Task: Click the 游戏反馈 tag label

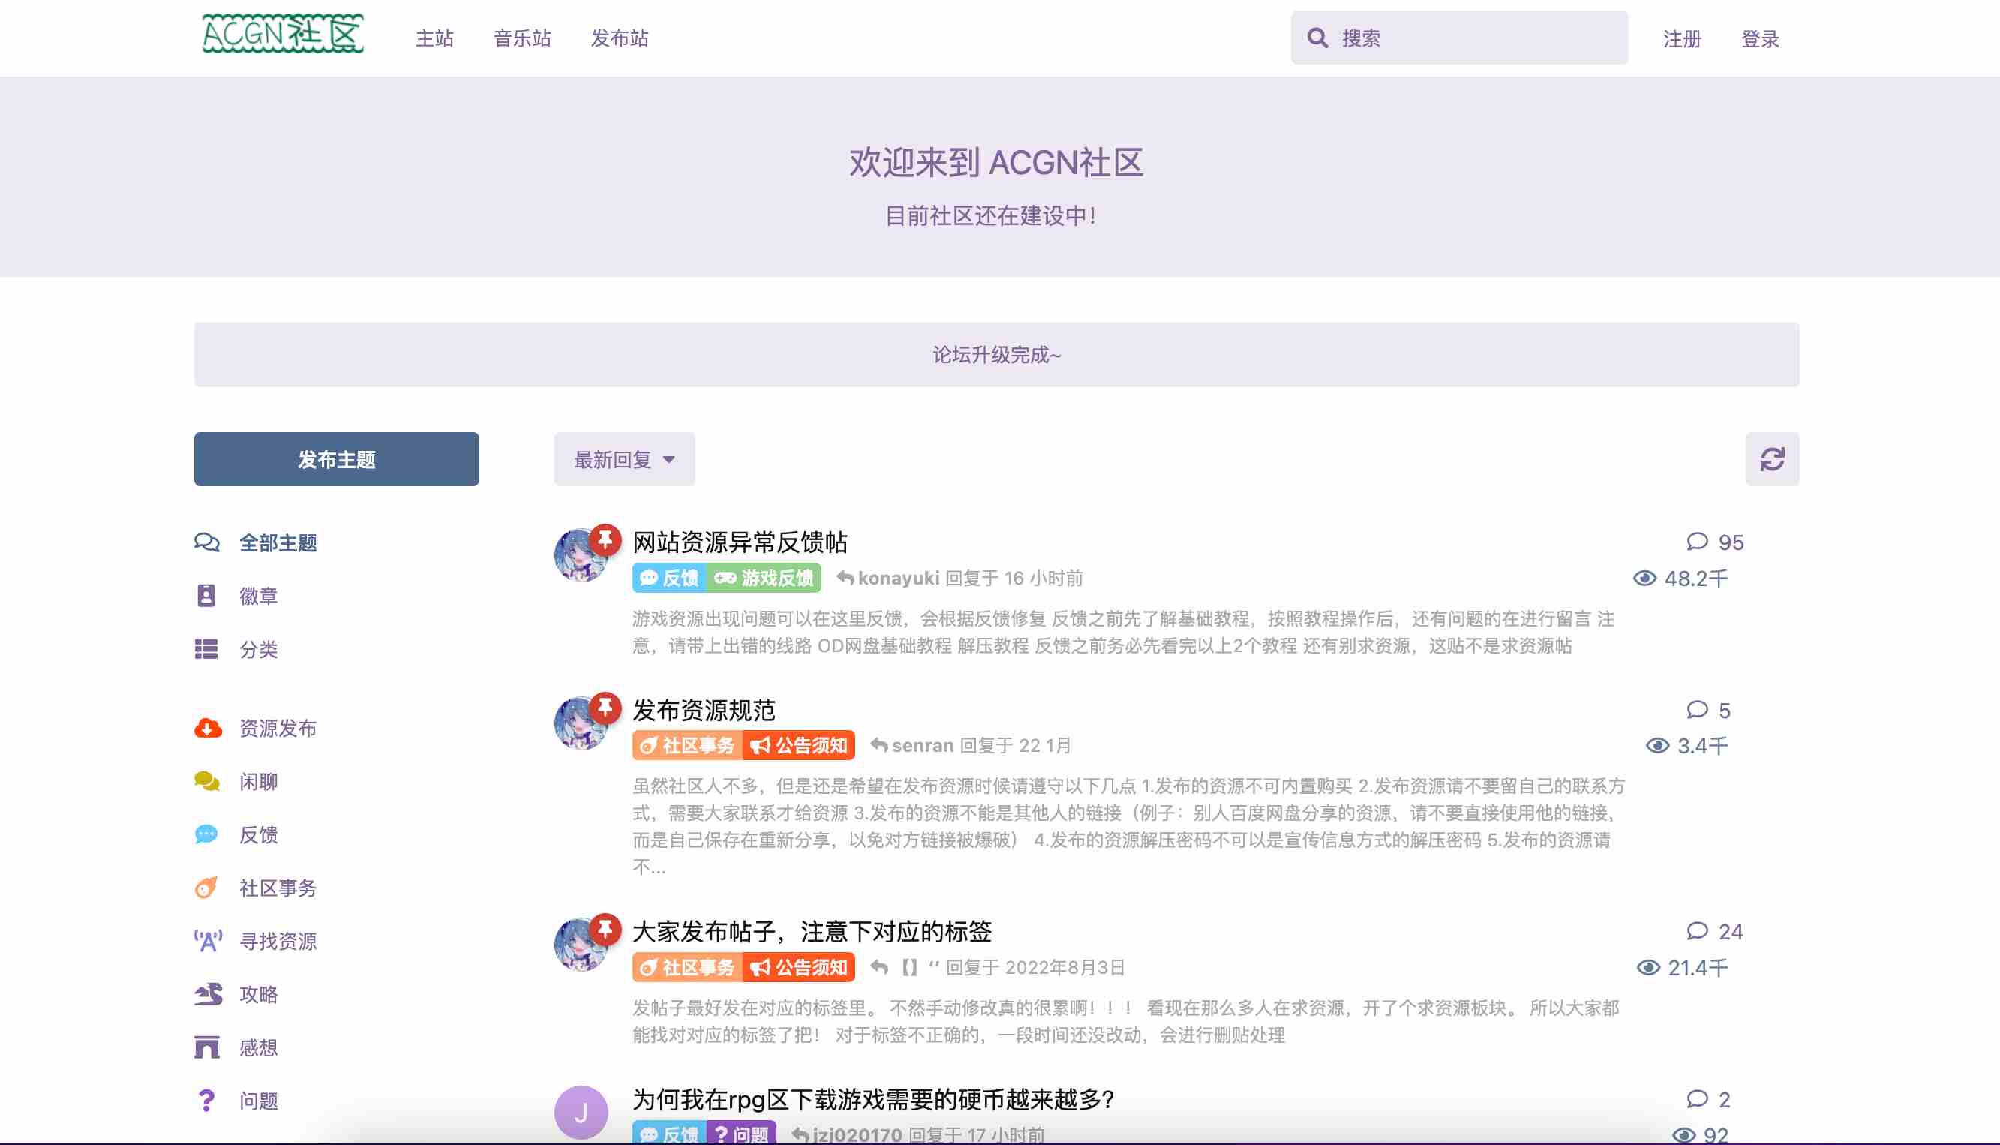Action: click(764, 578)
